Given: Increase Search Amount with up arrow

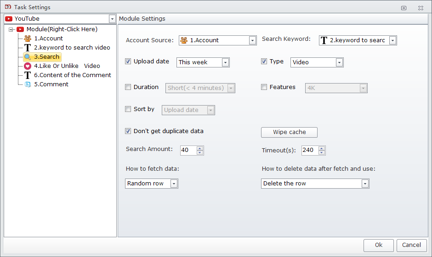Looking at the screenshot, I should (200, 148).
